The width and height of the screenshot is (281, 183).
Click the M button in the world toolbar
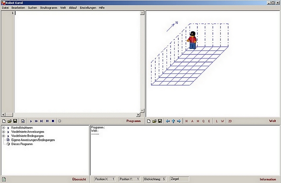click(x=198, y=121)
